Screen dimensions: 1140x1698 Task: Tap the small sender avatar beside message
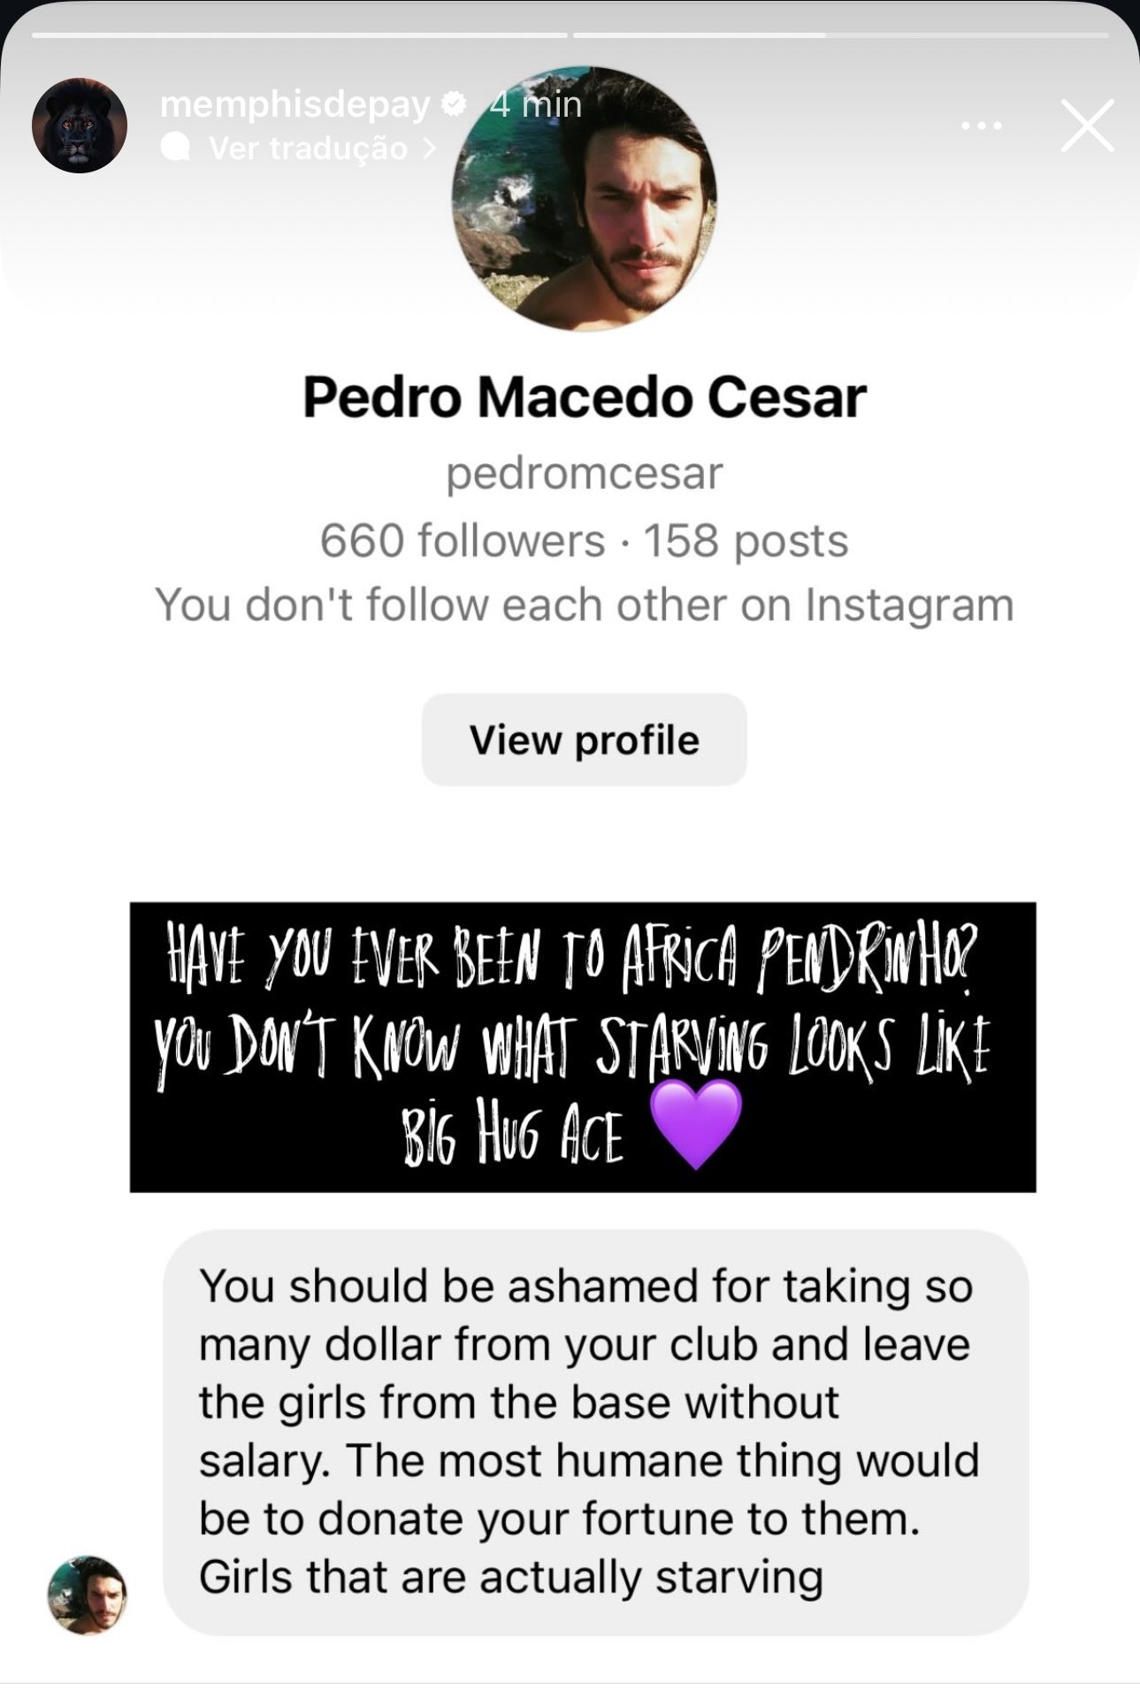pyautogui.click(x=87, y=1595)
